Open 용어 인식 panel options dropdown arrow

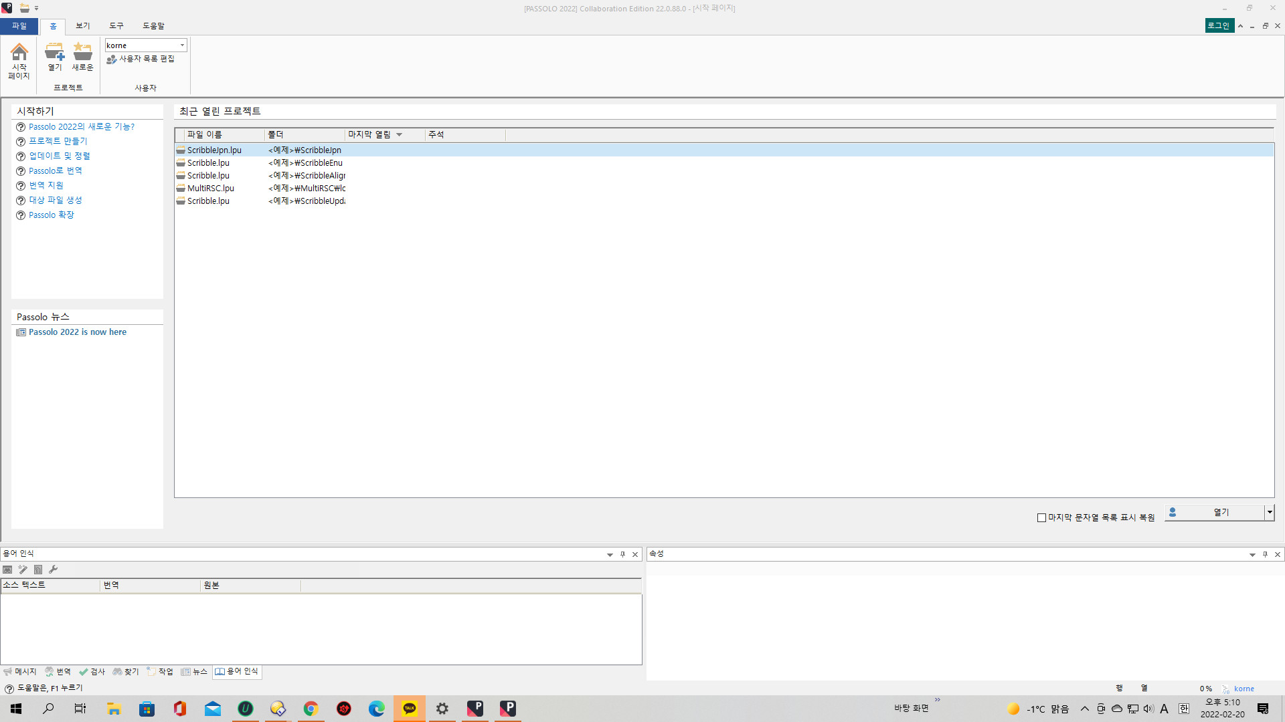610,554
